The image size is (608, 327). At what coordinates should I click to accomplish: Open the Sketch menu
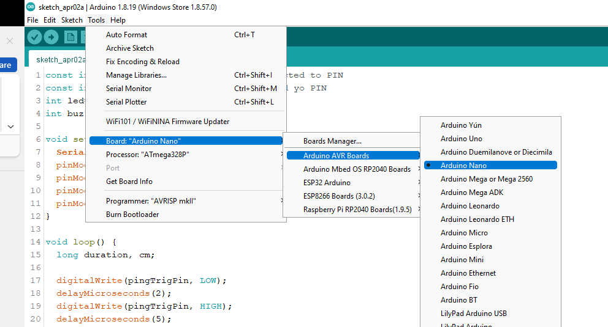pyautogui.click(x=72, y=20)
